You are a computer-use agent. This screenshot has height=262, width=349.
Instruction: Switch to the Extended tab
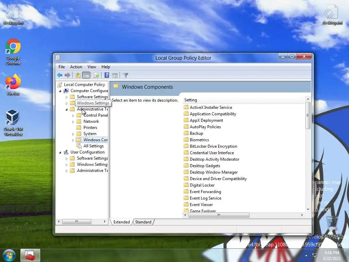pyautogui.click(x=122, y=222)
